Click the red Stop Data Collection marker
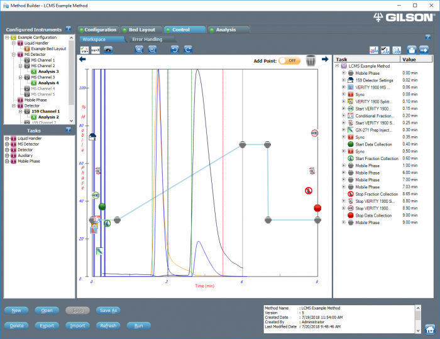Screen dimensions: 440x339 tap(317, 208)
